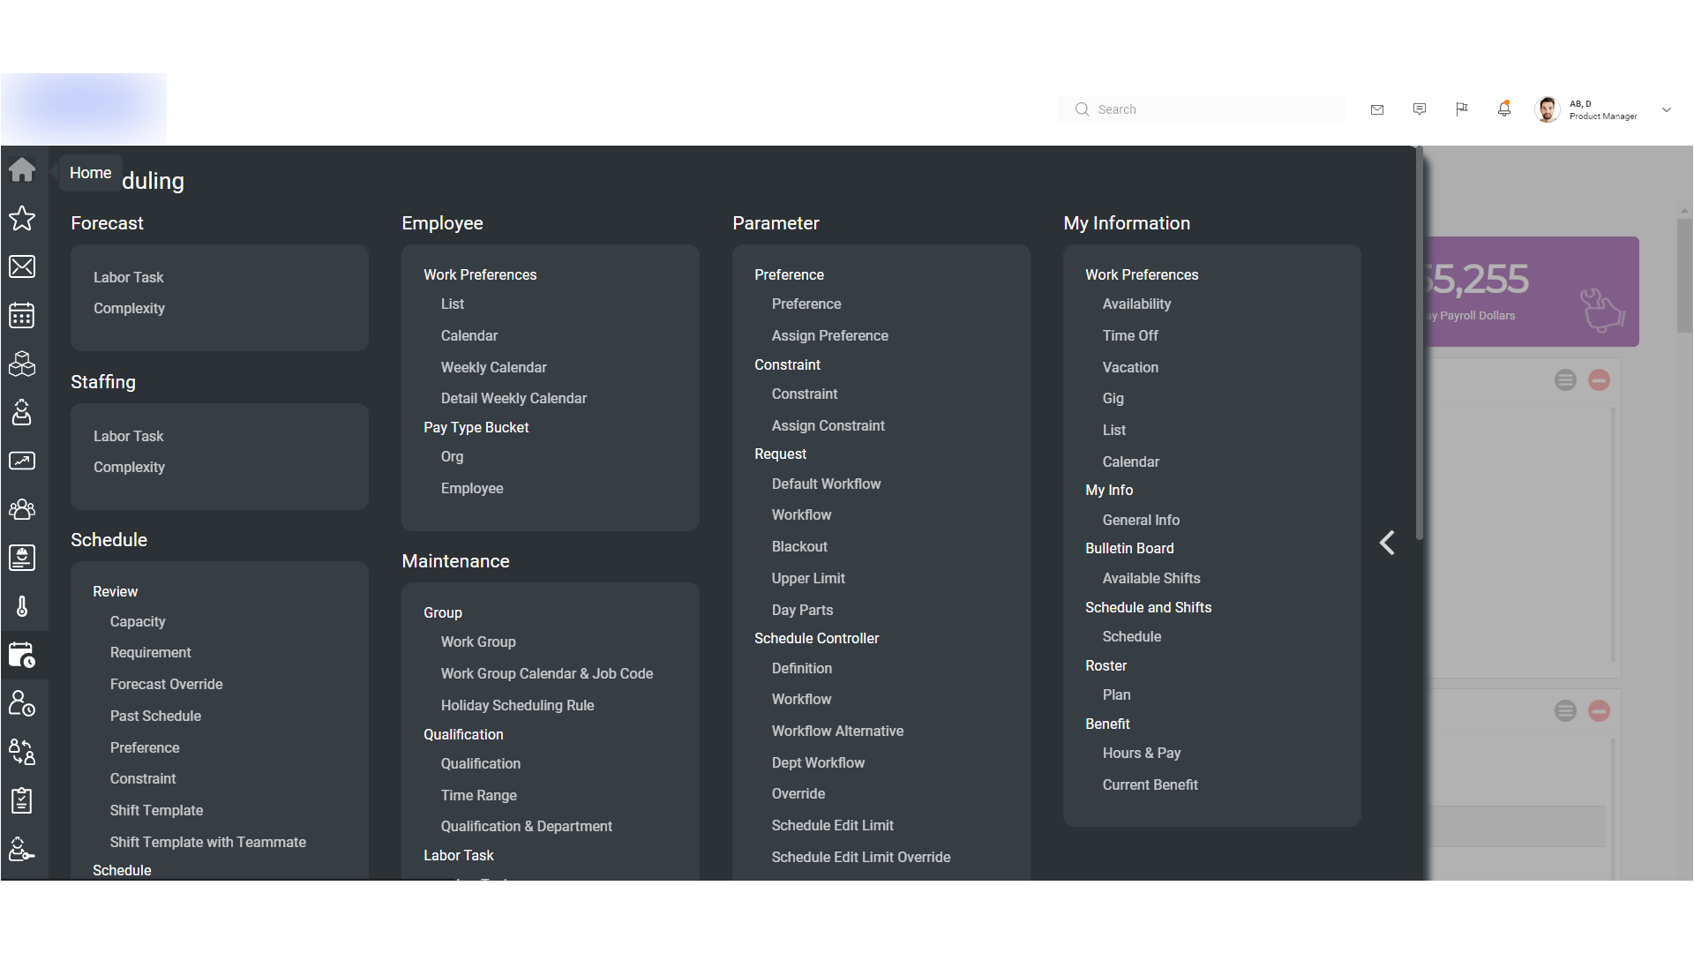Open the notifications bell with orange dot
This screenshot has height=953, width=1694.
1504,109
